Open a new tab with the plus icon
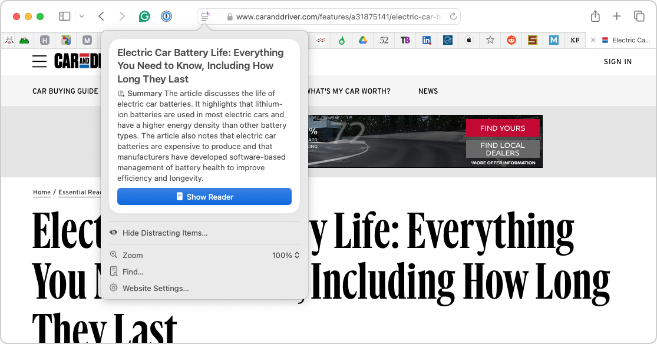Screen dimensions: 657x344 617,16
